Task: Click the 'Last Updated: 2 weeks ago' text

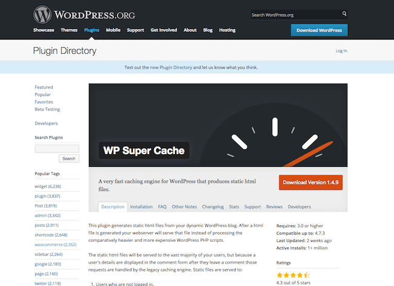Action: point(304,241)
